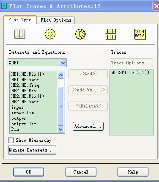Click the variable list scroll down arrow
The image size is (159, 182).
tap(61, 129)
